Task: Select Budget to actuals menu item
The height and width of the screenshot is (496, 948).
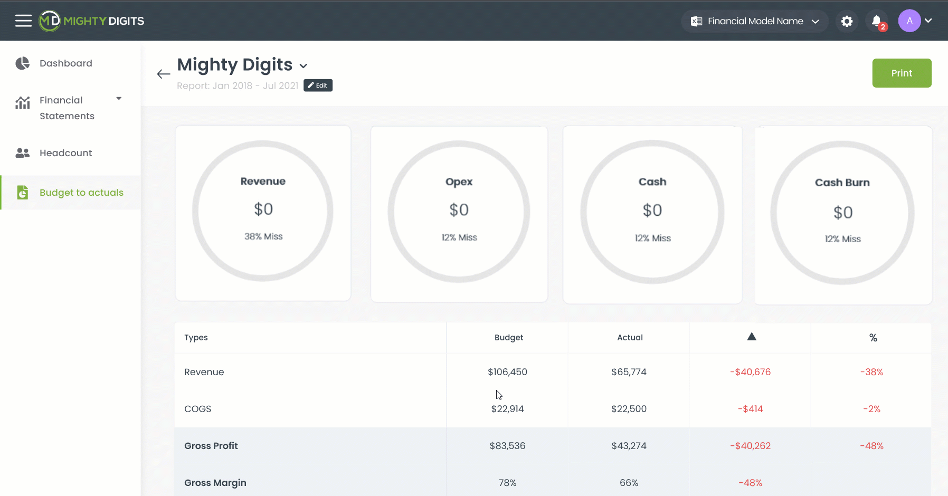Action: click(x=70, y=193)
